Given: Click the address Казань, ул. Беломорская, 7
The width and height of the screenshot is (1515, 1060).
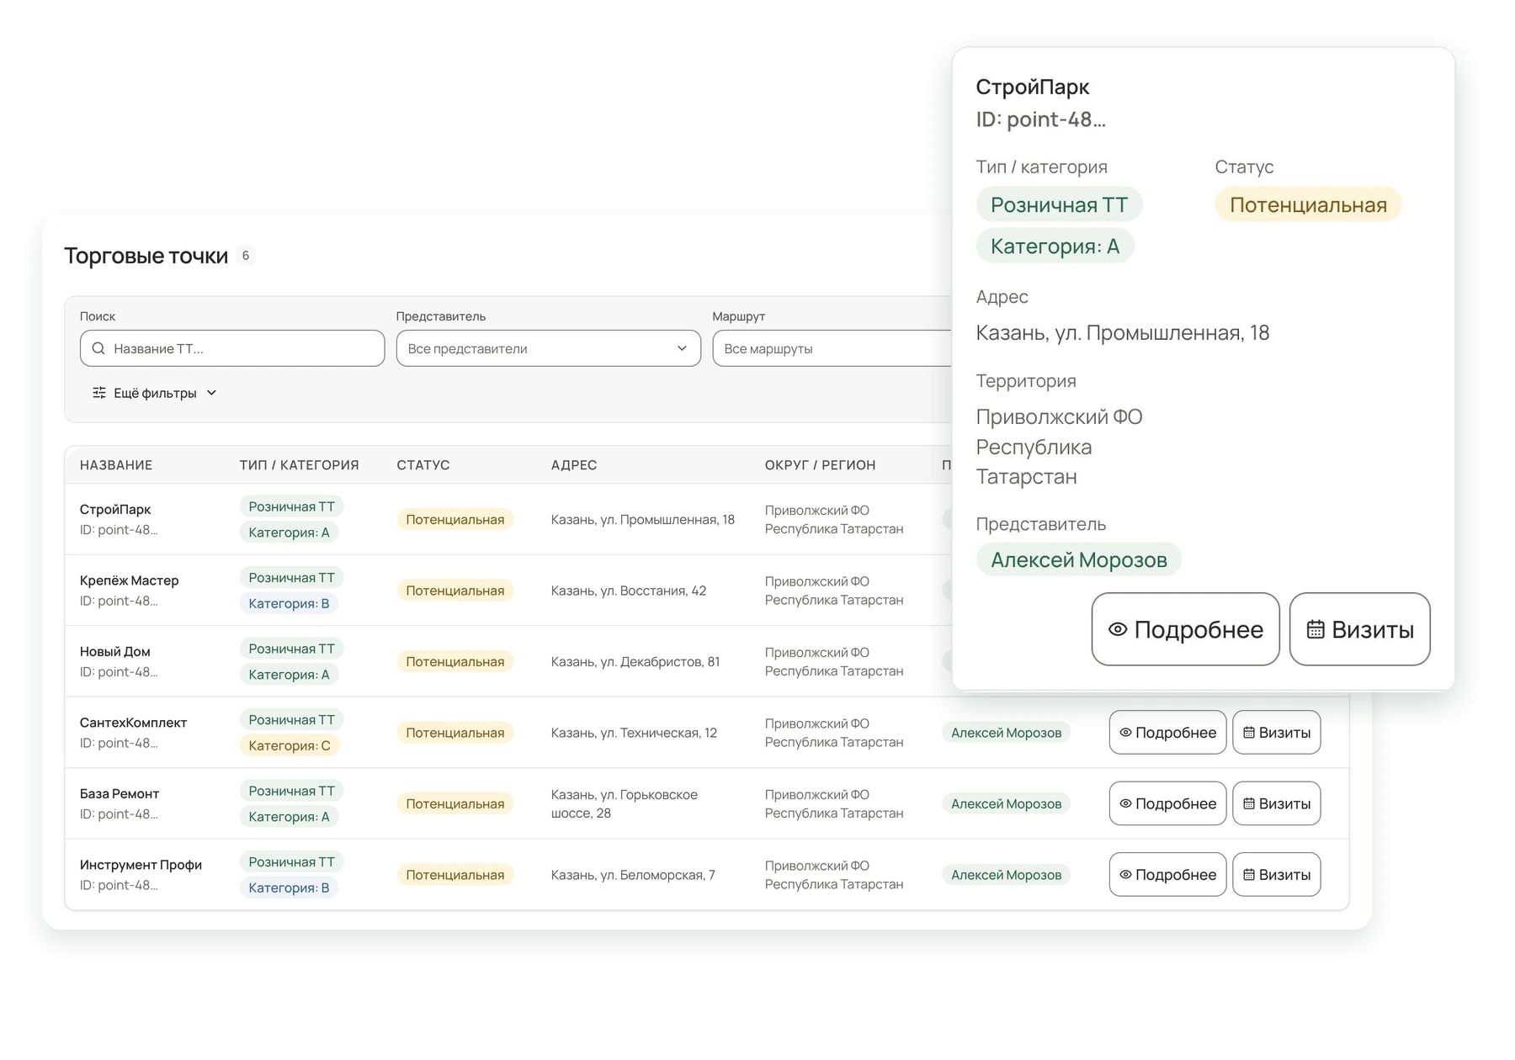Looking at the screenshot, I should point(633,875).
